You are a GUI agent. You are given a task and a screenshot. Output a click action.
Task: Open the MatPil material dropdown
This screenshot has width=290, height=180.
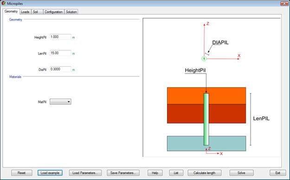pos(60,102)
